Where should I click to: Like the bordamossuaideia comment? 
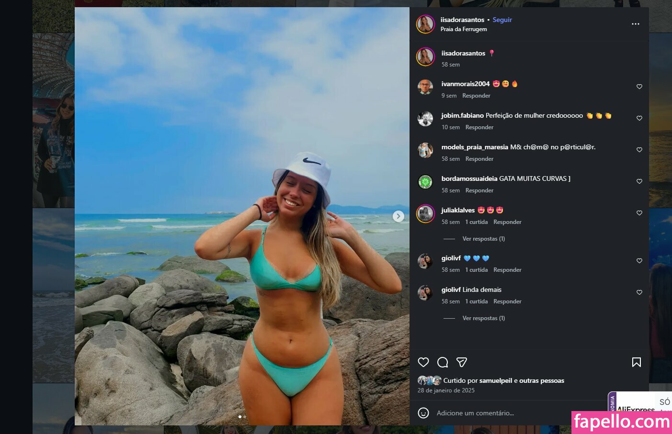point(639,181)
